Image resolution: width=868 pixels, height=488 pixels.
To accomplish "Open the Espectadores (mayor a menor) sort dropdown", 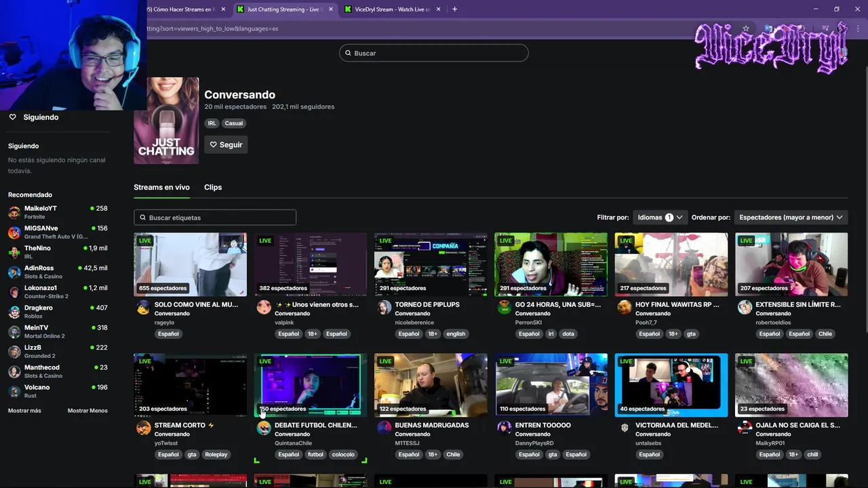I will coord(791,218).
